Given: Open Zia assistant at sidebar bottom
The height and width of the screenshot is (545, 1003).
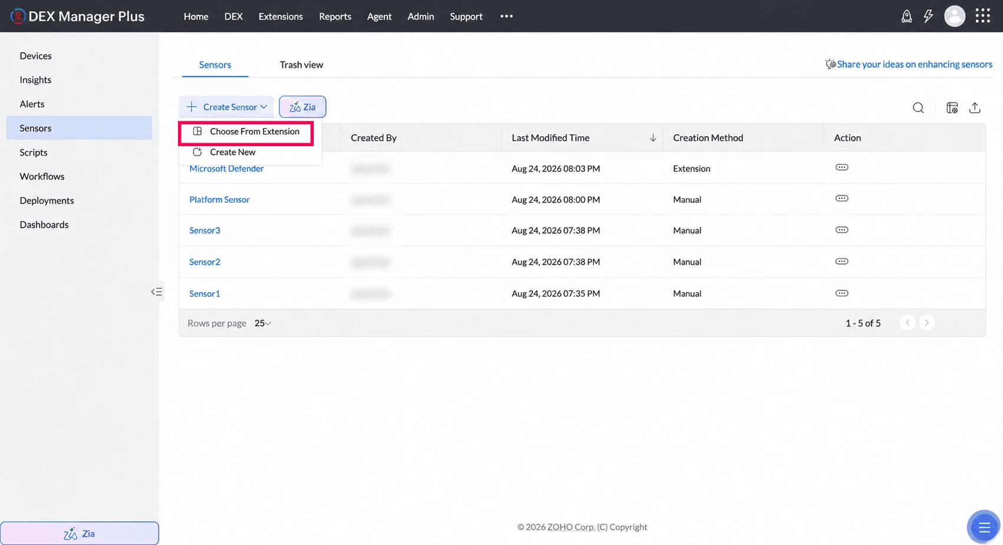Looking at the screenshot, I should (80, 533).
